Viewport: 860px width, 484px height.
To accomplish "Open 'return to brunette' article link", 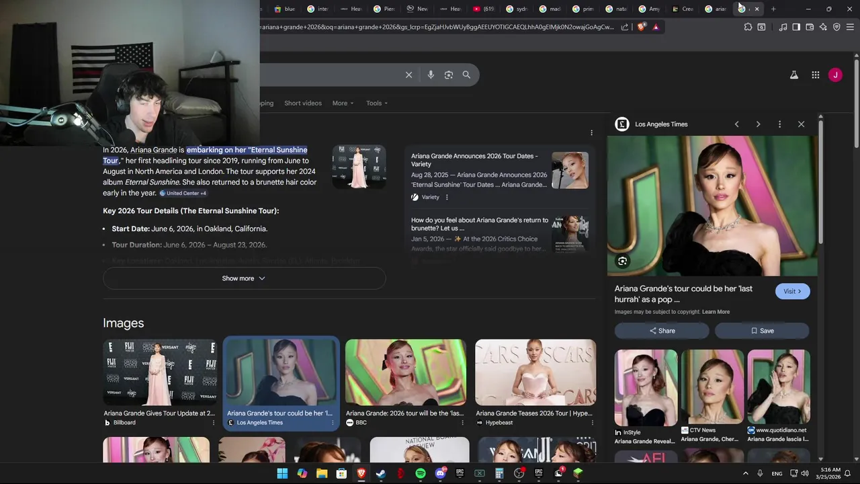I will click(480, 224).
